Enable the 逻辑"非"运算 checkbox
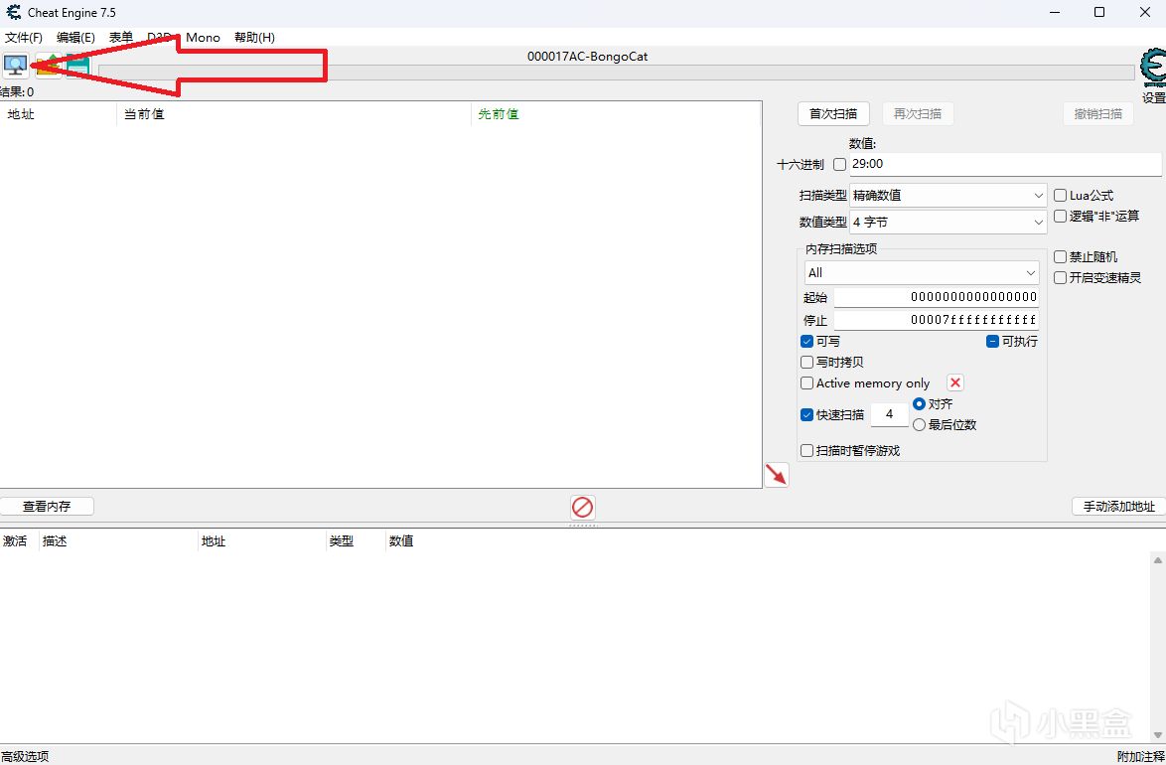This screenshot has height=765, width=1166. click(1061, 217)
